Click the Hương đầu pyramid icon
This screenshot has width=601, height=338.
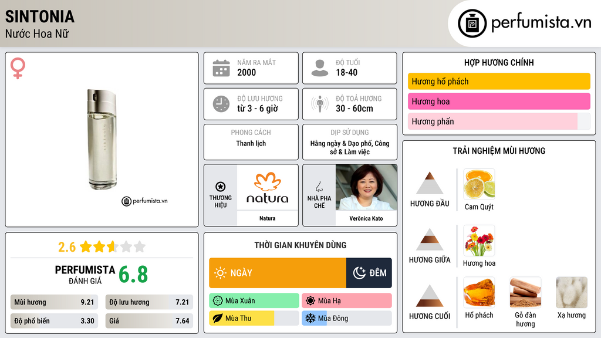click(x=430, y=183)
